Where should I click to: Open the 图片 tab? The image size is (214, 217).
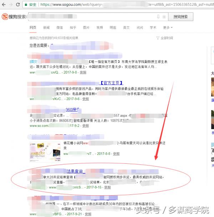[86, 28]
